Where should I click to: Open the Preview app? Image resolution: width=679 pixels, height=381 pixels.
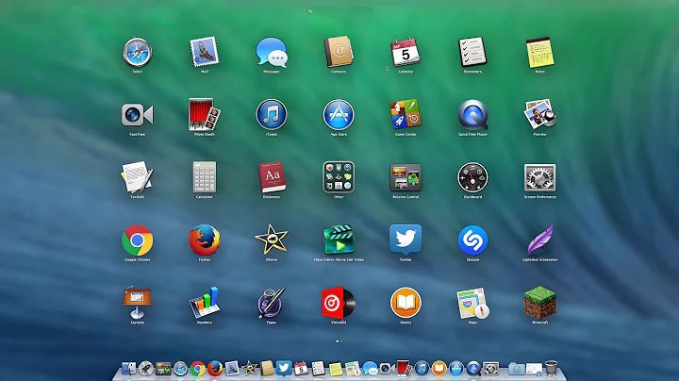[x=540, y=115]
